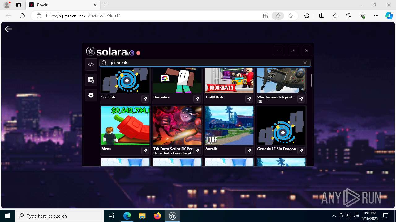Open Windows notification center
Screen dimensions: 396x222
point(386,216)
